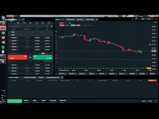Image resolution: width=159 pixels, height=119 pixels.
Task: Expand the AUDJPY row
Action: 10,44
